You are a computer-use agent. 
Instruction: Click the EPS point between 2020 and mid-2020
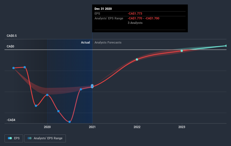(58, 111)
